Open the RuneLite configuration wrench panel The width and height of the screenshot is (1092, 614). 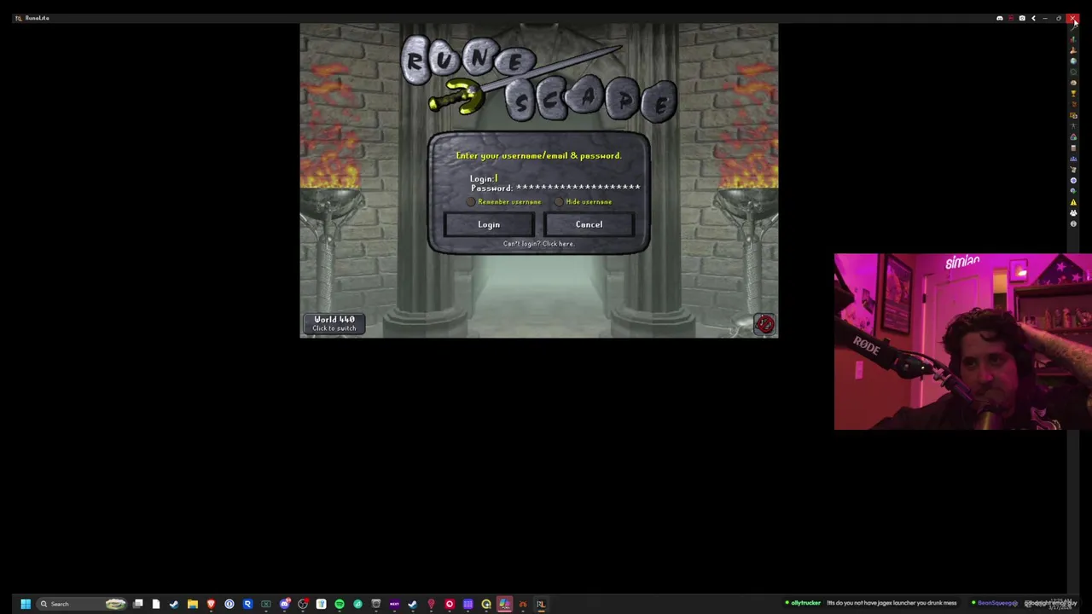click(x=1073, y=29)
